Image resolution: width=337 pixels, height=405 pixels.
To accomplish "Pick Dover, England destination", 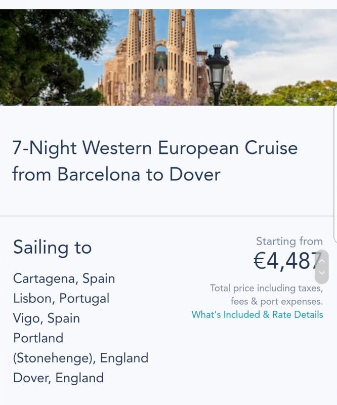I will (x=58, y=378).
